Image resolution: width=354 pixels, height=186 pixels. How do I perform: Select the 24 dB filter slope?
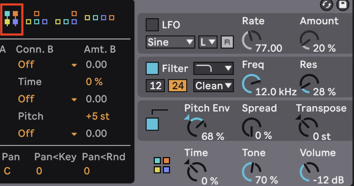click(x=178, y=86)
